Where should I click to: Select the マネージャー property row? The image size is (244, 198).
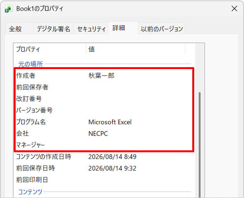point(104,145)
